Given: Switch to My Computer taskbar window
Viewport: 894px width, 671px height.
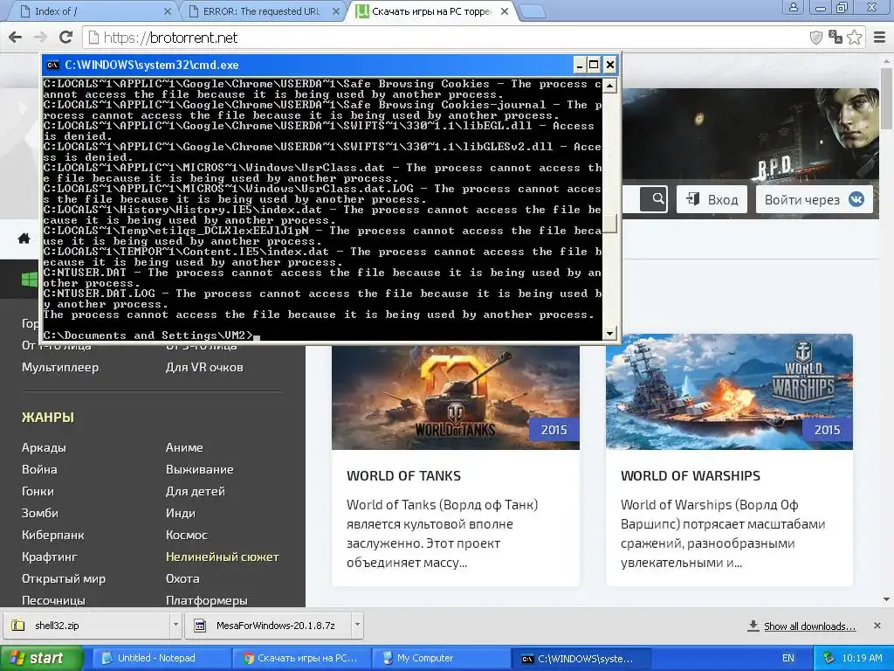Looking at the screenshot, I should [440, 658].
